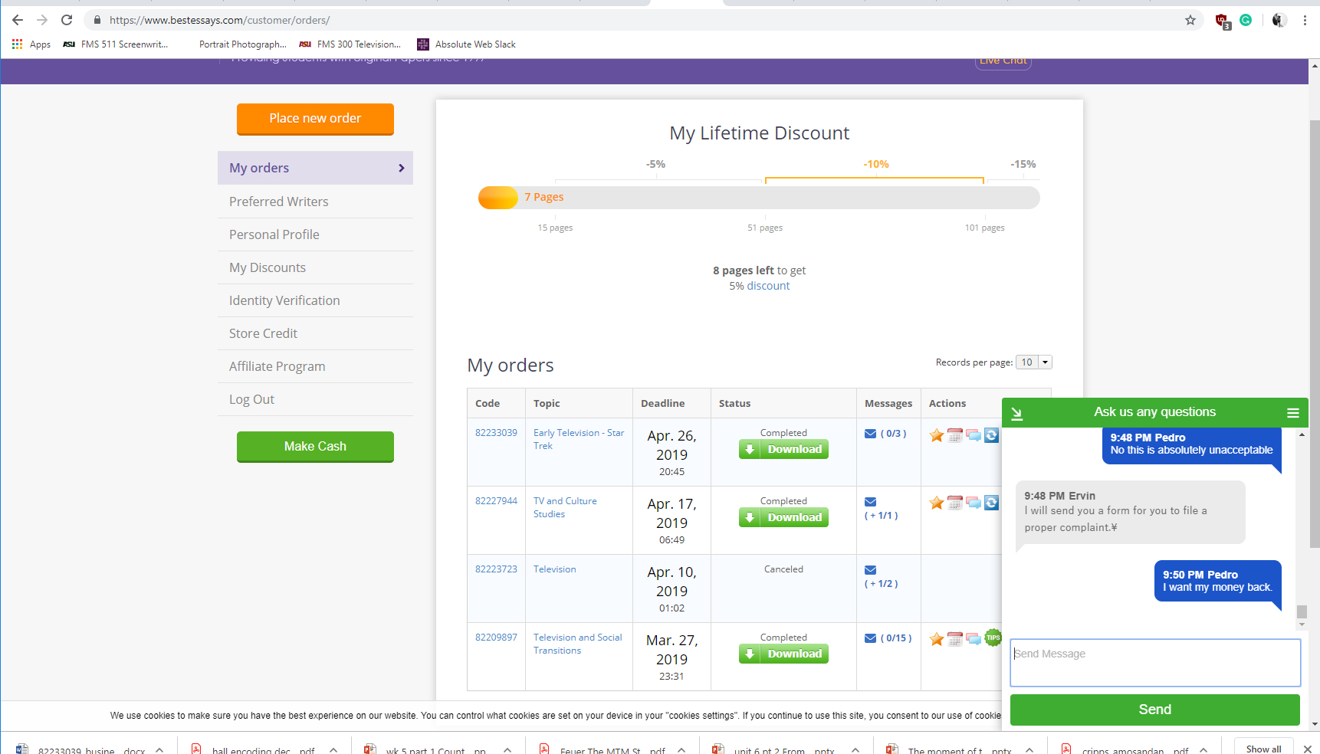Open messages envelope for order 82227944

pos(870,502)
